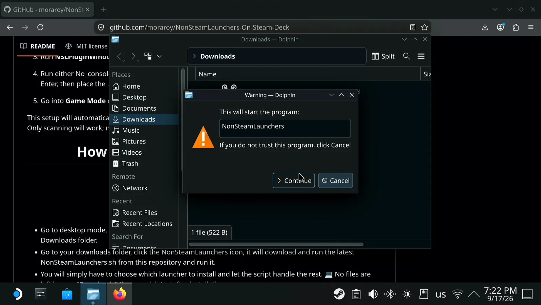541x305 pixels.
Task: Open Network under Remote
Action: (144, 188)
